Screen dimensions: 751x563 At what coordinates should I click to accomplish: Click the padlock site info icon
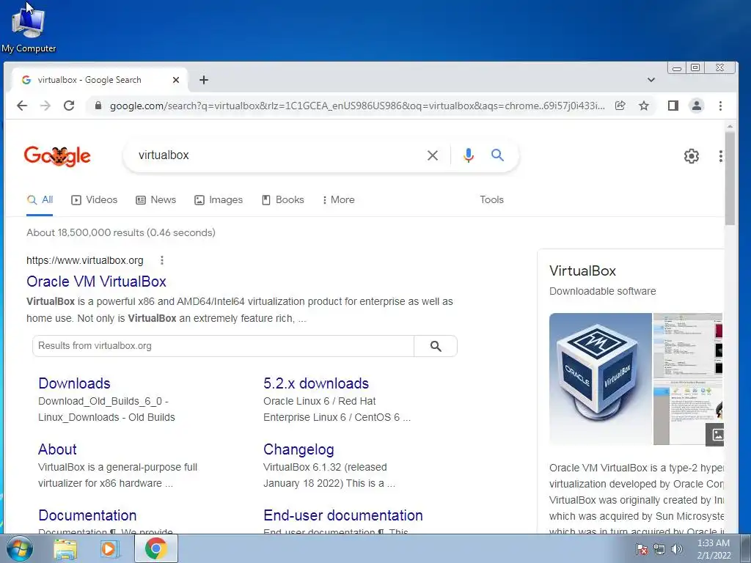(x=98, y=106)
